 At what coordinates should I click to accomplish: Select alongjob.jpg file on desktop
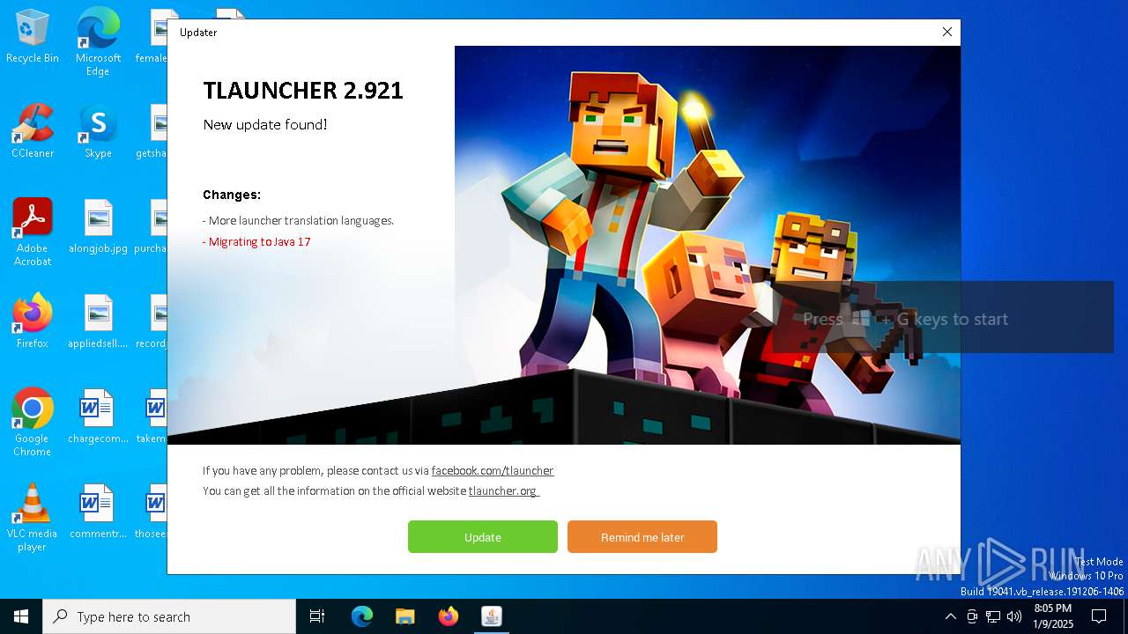pos(98,227)
